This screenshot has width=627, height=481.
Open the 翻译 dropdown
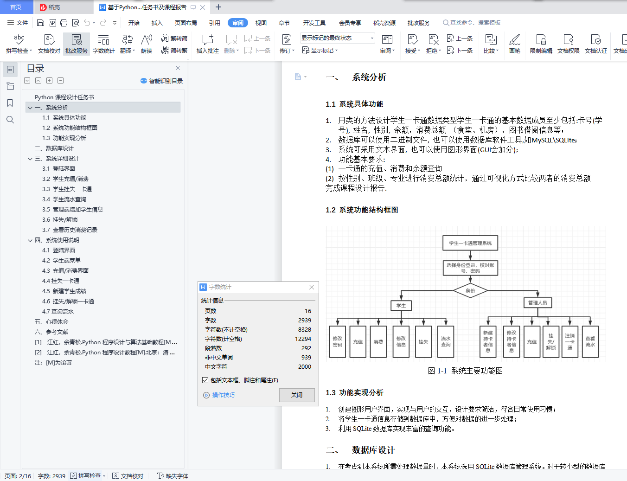point(134,51)
